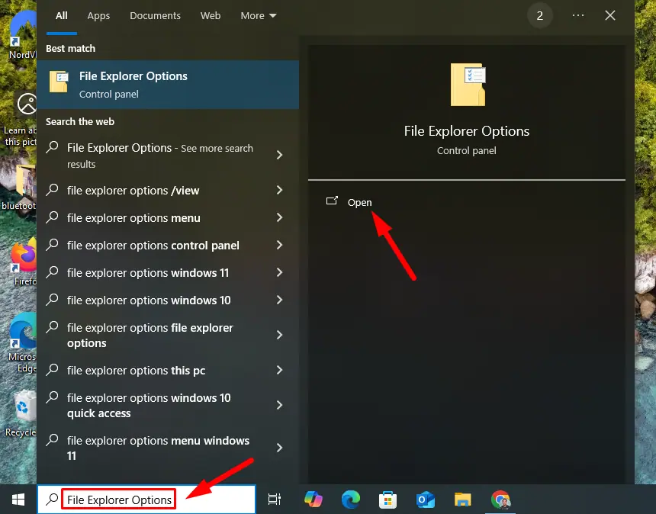
Task: Expand arrow for 'file explorer options control panel'
Action: pyautogui.click(x=279, y=245)
